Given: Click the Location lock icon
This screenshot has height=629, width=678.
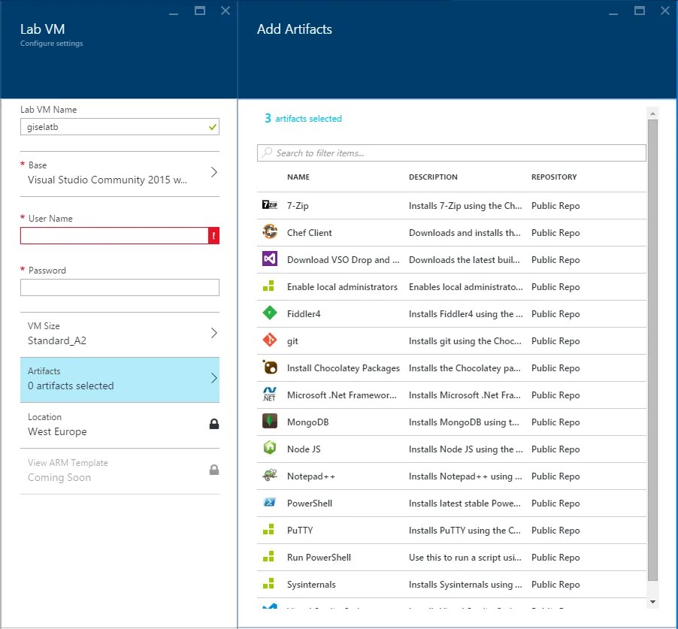Looking at the screenshot, I should pyautogui.click(x=214, y=424).
